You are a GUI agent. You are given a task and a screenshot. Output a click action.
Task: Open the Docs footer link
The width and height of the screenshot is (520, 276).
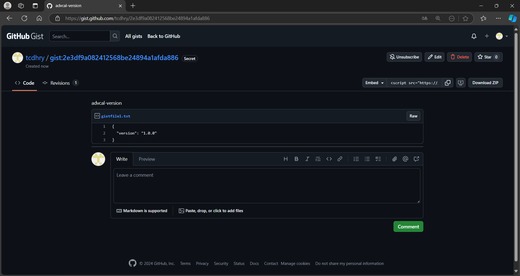click(x=254, y=264)
